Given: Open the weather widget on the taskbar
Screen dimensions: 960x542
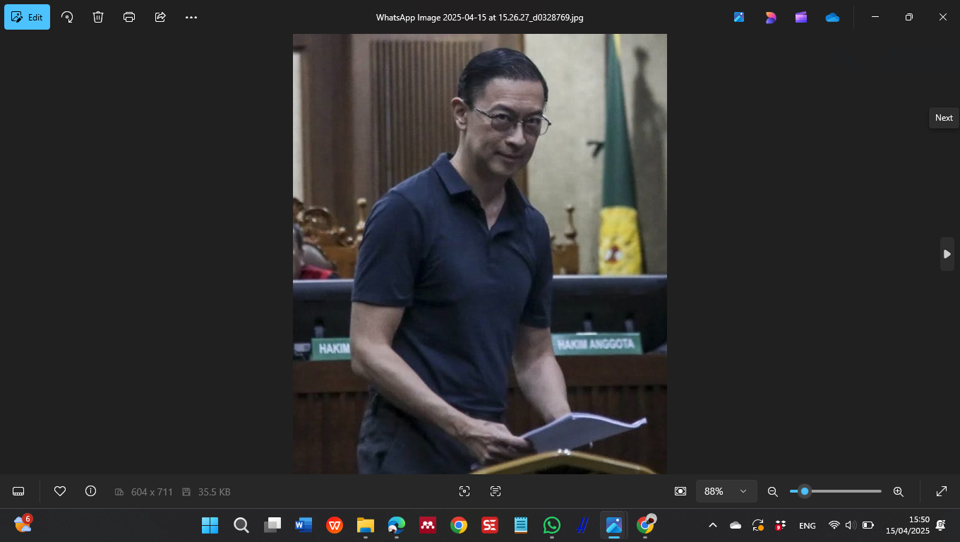Looking at the screenshot, I should pyautogui.click(x=23, y=524).
